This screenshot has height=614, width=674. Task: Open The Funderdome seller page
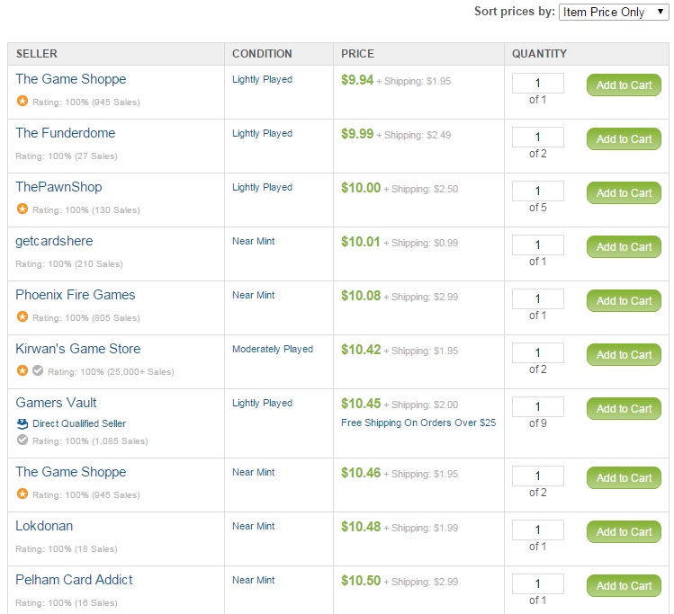click(x=65, y=133)
